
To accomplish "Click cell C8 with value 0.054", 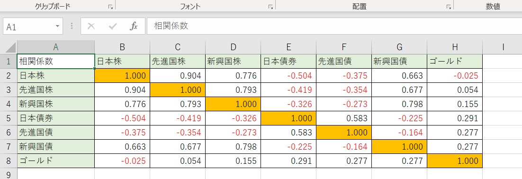I will point(178,161).
